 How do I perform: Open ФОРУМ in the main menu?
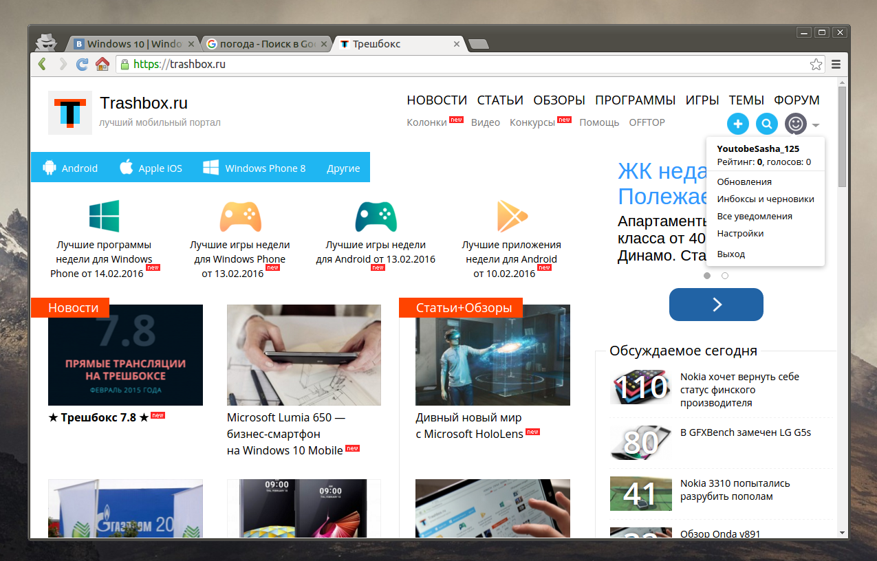(797, 100)
